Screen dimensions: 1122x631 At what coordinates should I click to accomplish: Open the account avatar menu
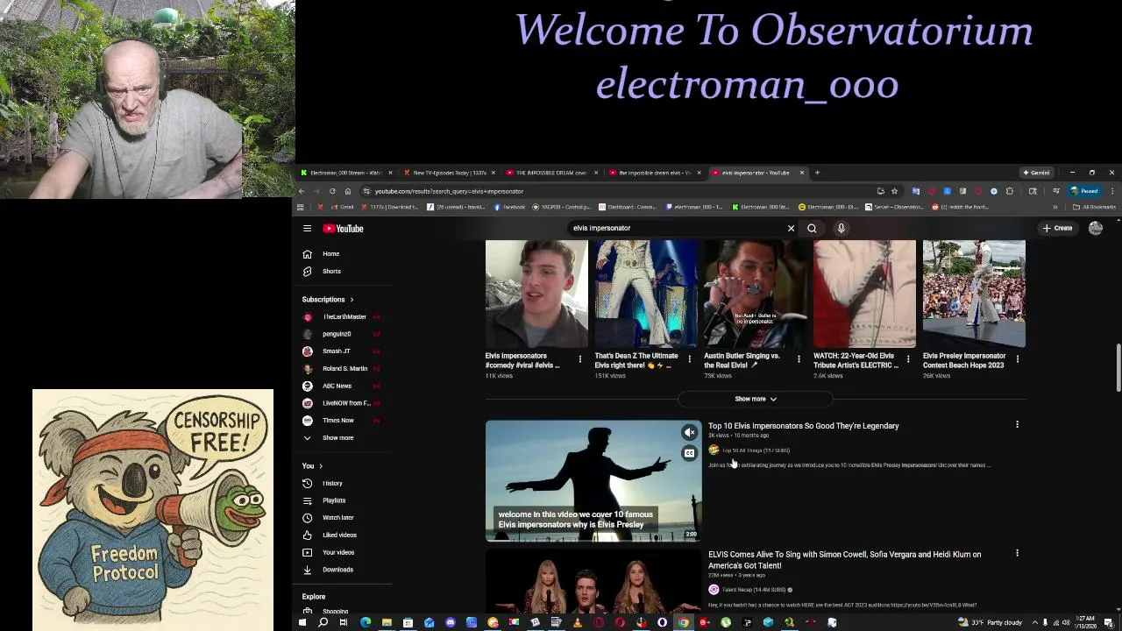point(1096,228)
